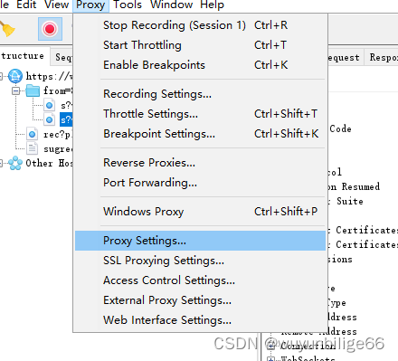398x361 pixels.
Task: Click the rec?p request icon
Action: (33, 134)
